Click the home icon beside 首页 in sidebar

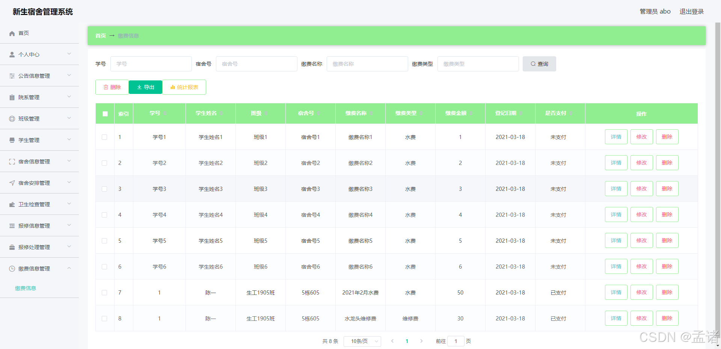coord(12,33)
